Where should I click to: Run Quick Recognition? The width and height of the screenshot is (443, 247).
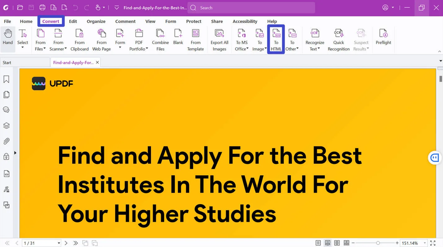(339, 39)
